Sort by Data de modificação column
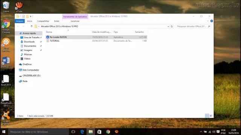The width and height of the screenshot is (241, 135). tap(102, 32)
